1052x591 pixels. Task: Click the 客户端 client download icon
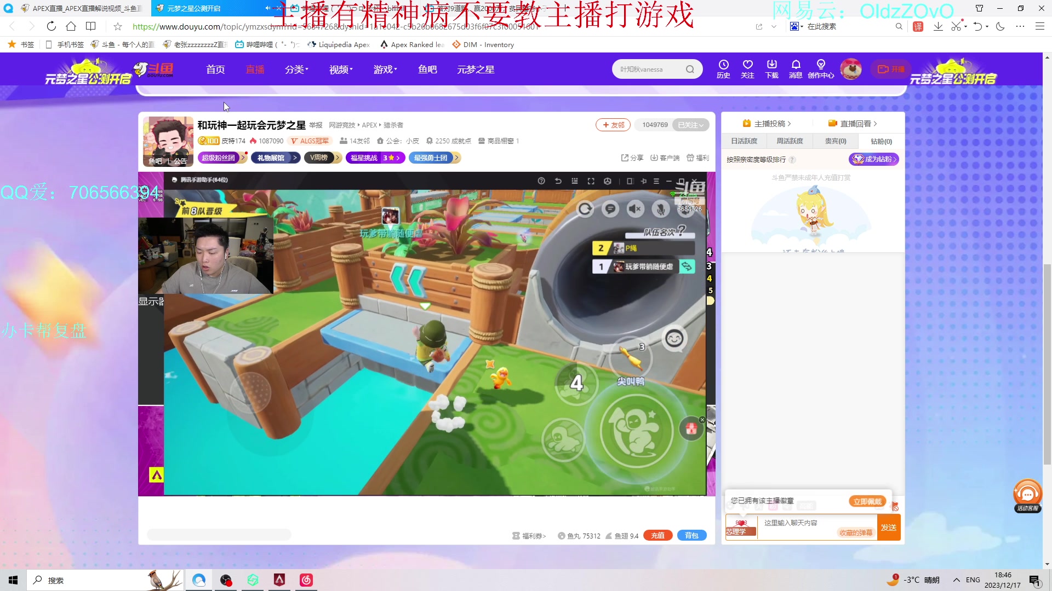tap(664, 158)
